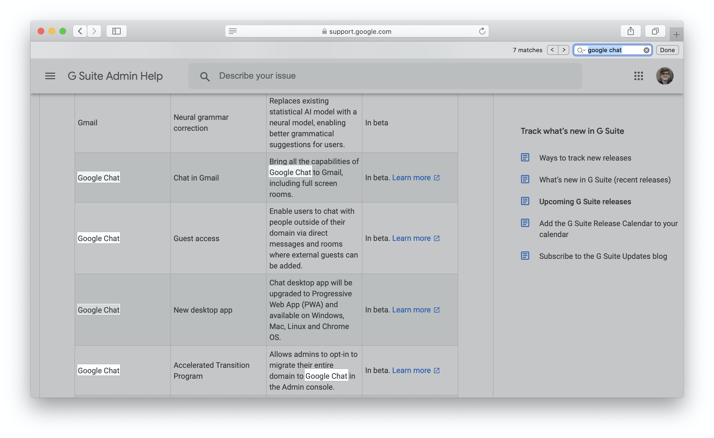Click the magnifier icon in Describe your issue field

click(x=205, y=76)
